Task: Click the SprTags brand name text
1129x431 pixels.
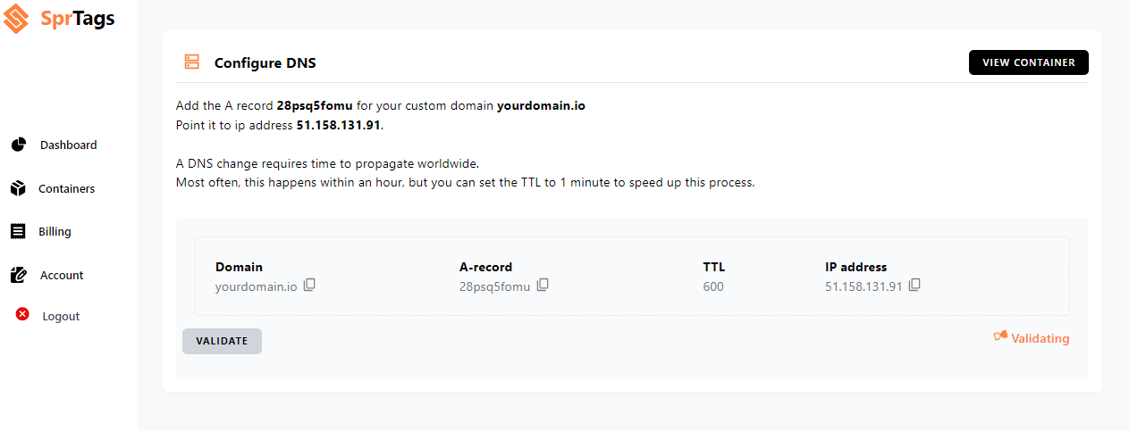Action: click(x=78, y=19)
